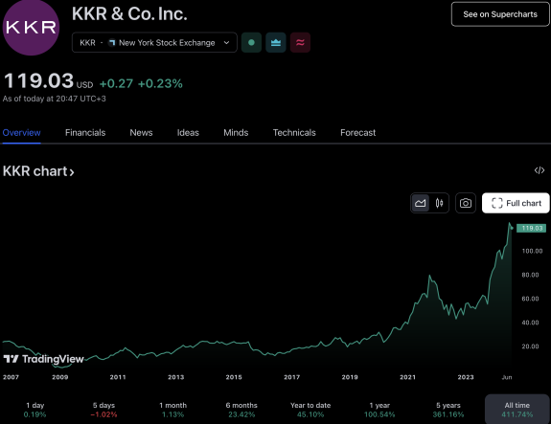Click See on Supercharts button
This screenshot has width=551, height=424.
point(500,14)
